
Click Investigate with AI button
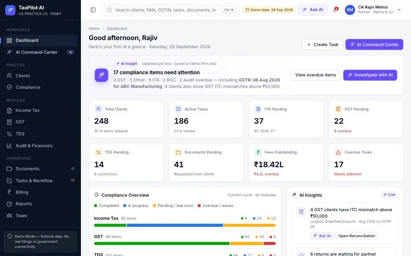[x=370, y=75]
